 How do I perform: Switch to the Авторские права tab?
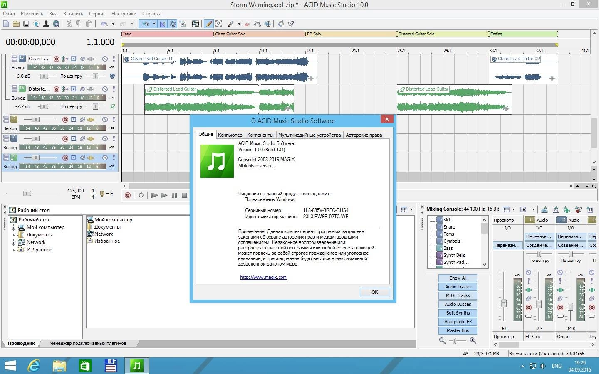click(364, 135)
